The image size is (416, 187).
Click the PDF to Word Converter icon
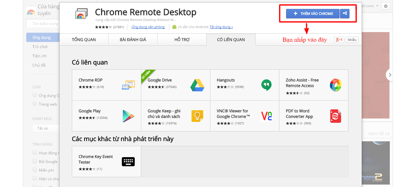coord(336,116)
